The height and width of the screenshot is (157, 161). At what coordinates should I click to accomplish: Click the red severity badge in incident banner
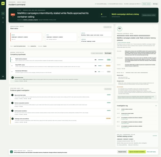tap(13, 15)
